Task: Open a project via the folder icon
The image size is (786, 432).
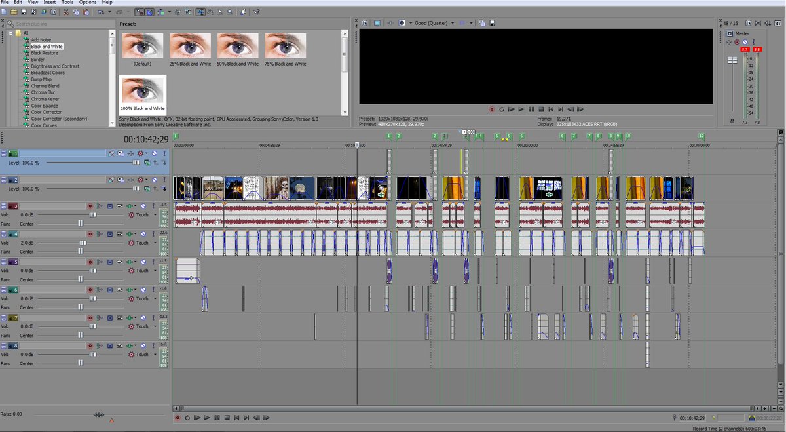Action: [x=14, y=12]
